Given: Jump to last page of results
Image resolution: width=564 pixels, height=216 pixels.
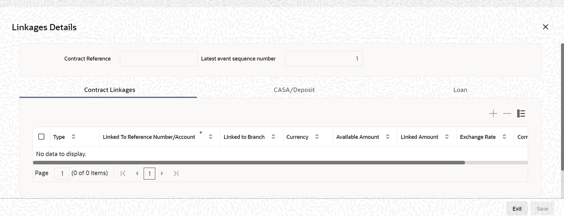Looking at the screenshot, I should 176,173.
